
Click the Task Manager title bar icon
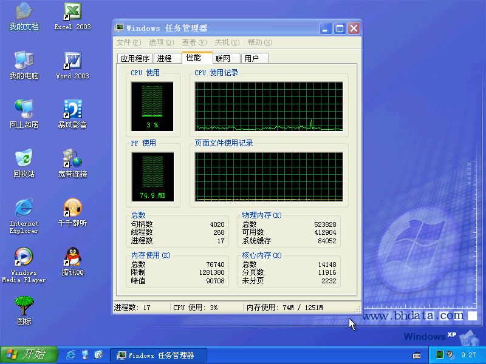pyautogui.click(x=119, y=28)
